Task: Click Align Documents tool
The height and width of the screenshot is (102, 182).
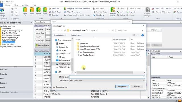Action: point(72,12)
